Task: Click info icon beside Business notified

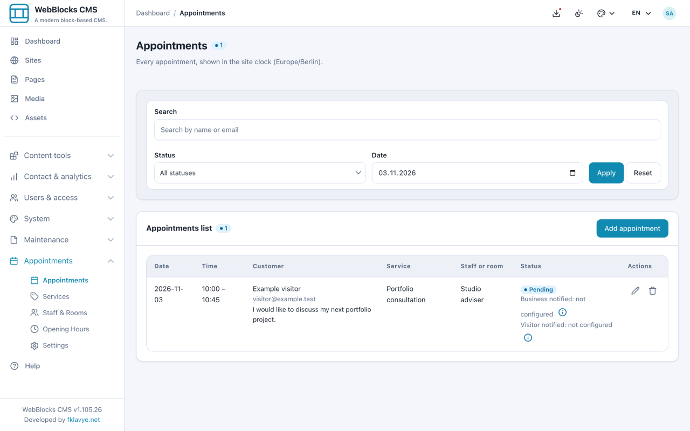Action: [562, 312]
